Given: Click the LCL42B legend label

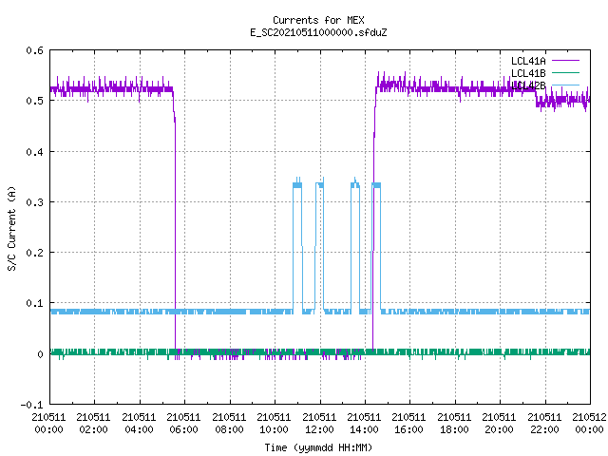Looking at the screenshot, I should (528, 85).
